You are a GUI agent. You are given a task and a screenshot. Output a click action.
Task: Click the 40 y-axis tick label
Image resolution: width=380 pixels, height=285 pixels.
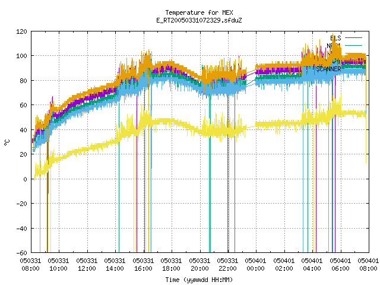(23, 130)
